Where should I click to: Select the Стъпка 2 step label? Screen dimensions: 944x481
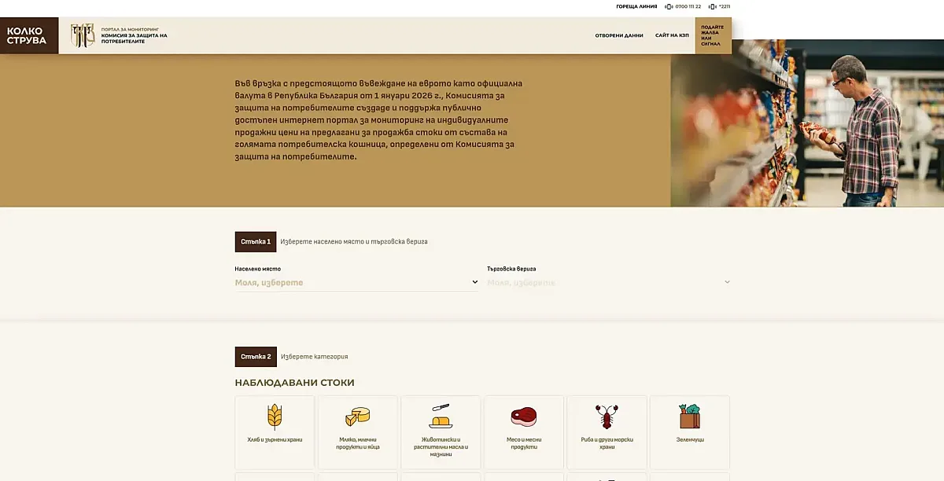click(256, 357)
